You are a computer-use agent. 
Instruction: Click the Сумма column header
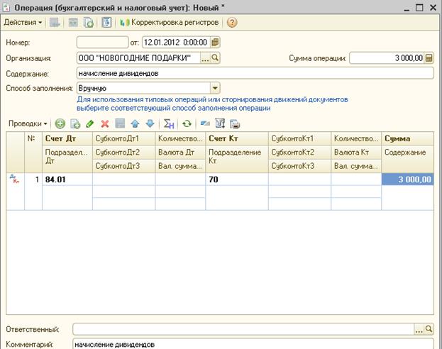[407, 138]
